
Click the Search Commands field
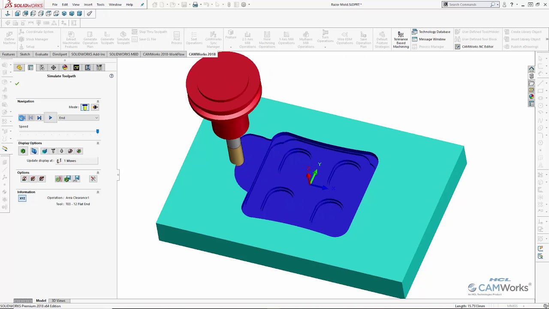[470, 5]
